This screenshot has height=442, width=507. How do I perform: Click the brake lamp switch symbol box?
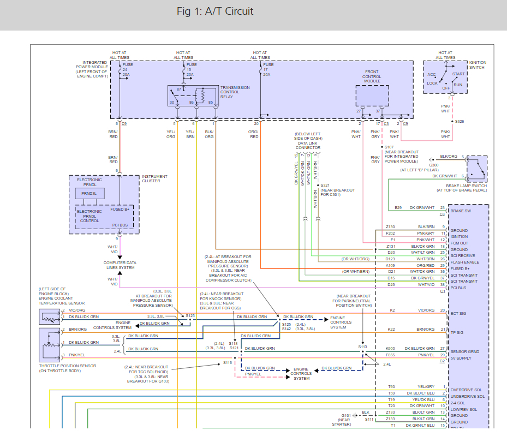(477, 169)
